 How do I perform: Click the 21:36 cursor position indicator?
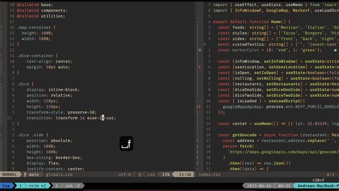coord(185,175)
